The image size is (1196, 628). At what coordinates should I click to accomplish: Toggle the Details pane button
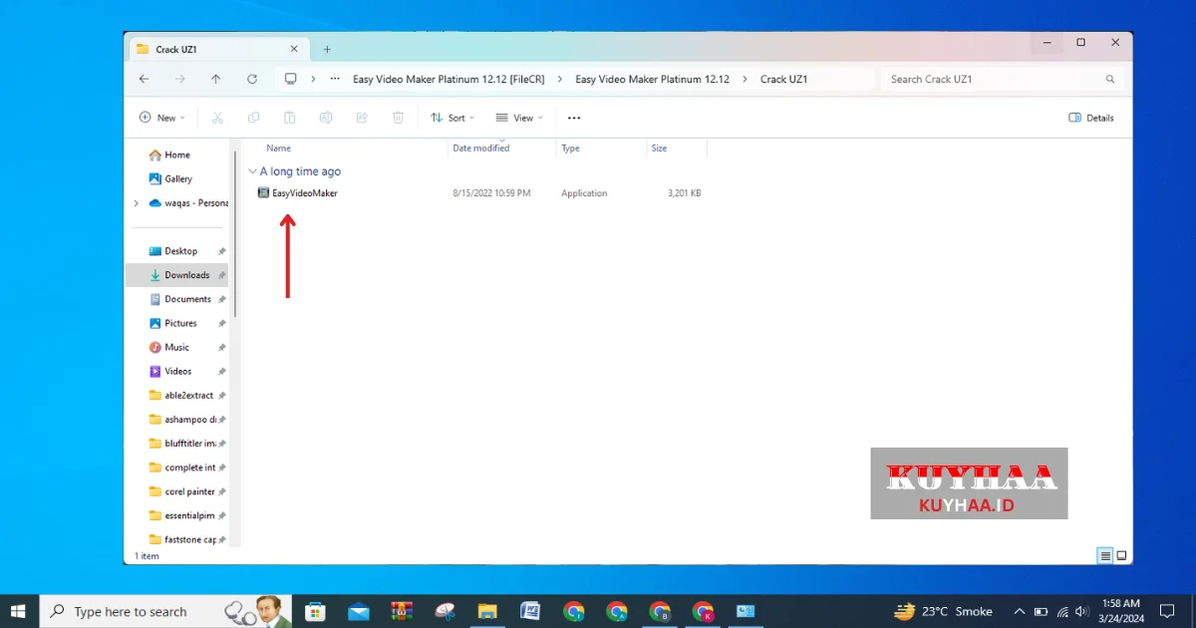1091,118
